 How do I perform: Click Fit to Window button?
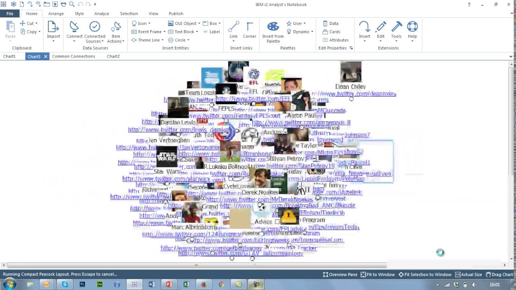(x=378, y=274)
